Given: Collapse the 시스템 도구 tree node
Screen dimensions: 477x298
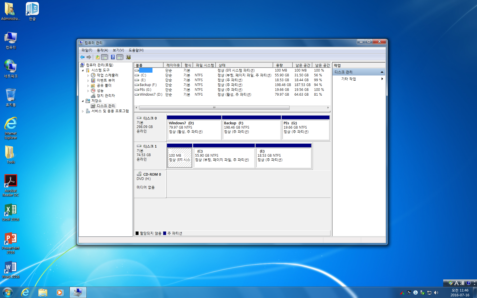Looking at the screenshot, I should (x=83, y=70).
